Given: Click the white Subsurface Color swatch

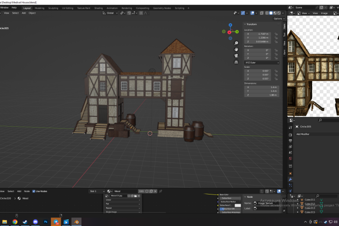Looking at the screenshot, I should tap(238, 205).
